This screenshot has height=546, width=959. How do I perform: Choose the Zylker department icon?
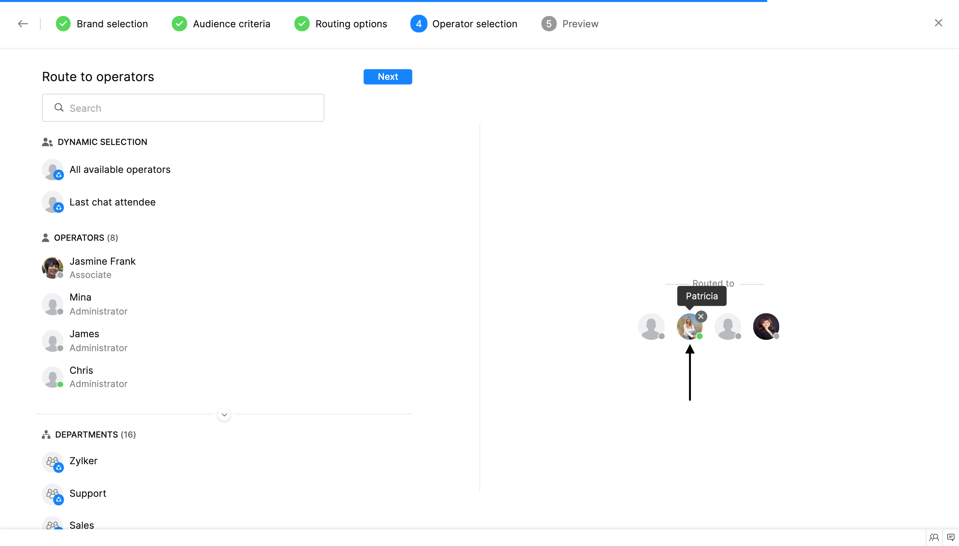pyautogui.click(x=53, y=462)
